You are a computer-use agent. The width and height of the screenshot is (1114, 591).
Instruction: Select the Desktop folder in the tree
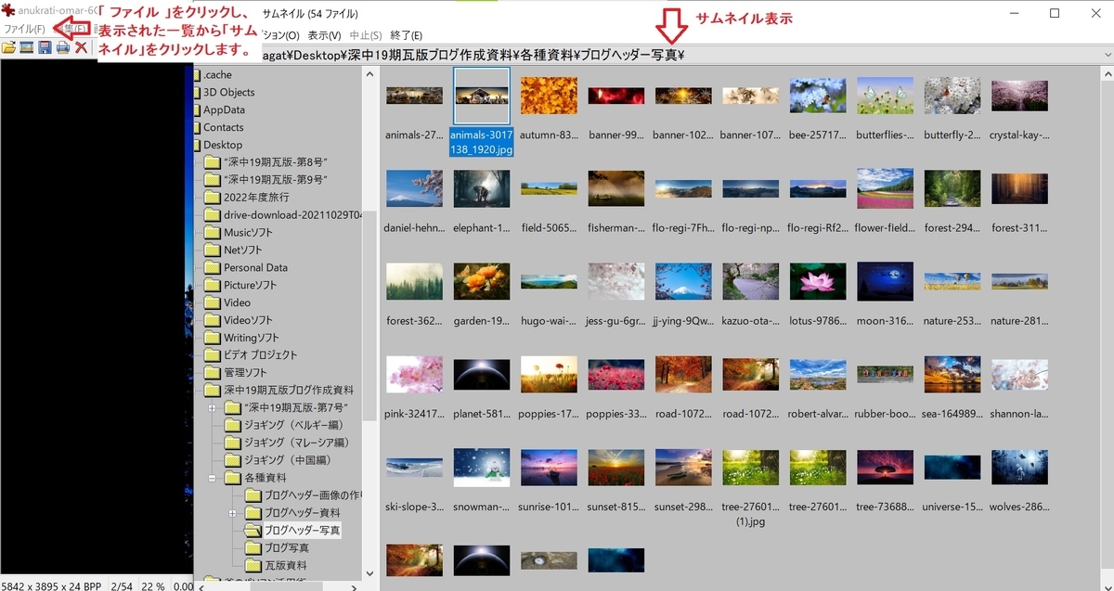(x=223, y=145)
